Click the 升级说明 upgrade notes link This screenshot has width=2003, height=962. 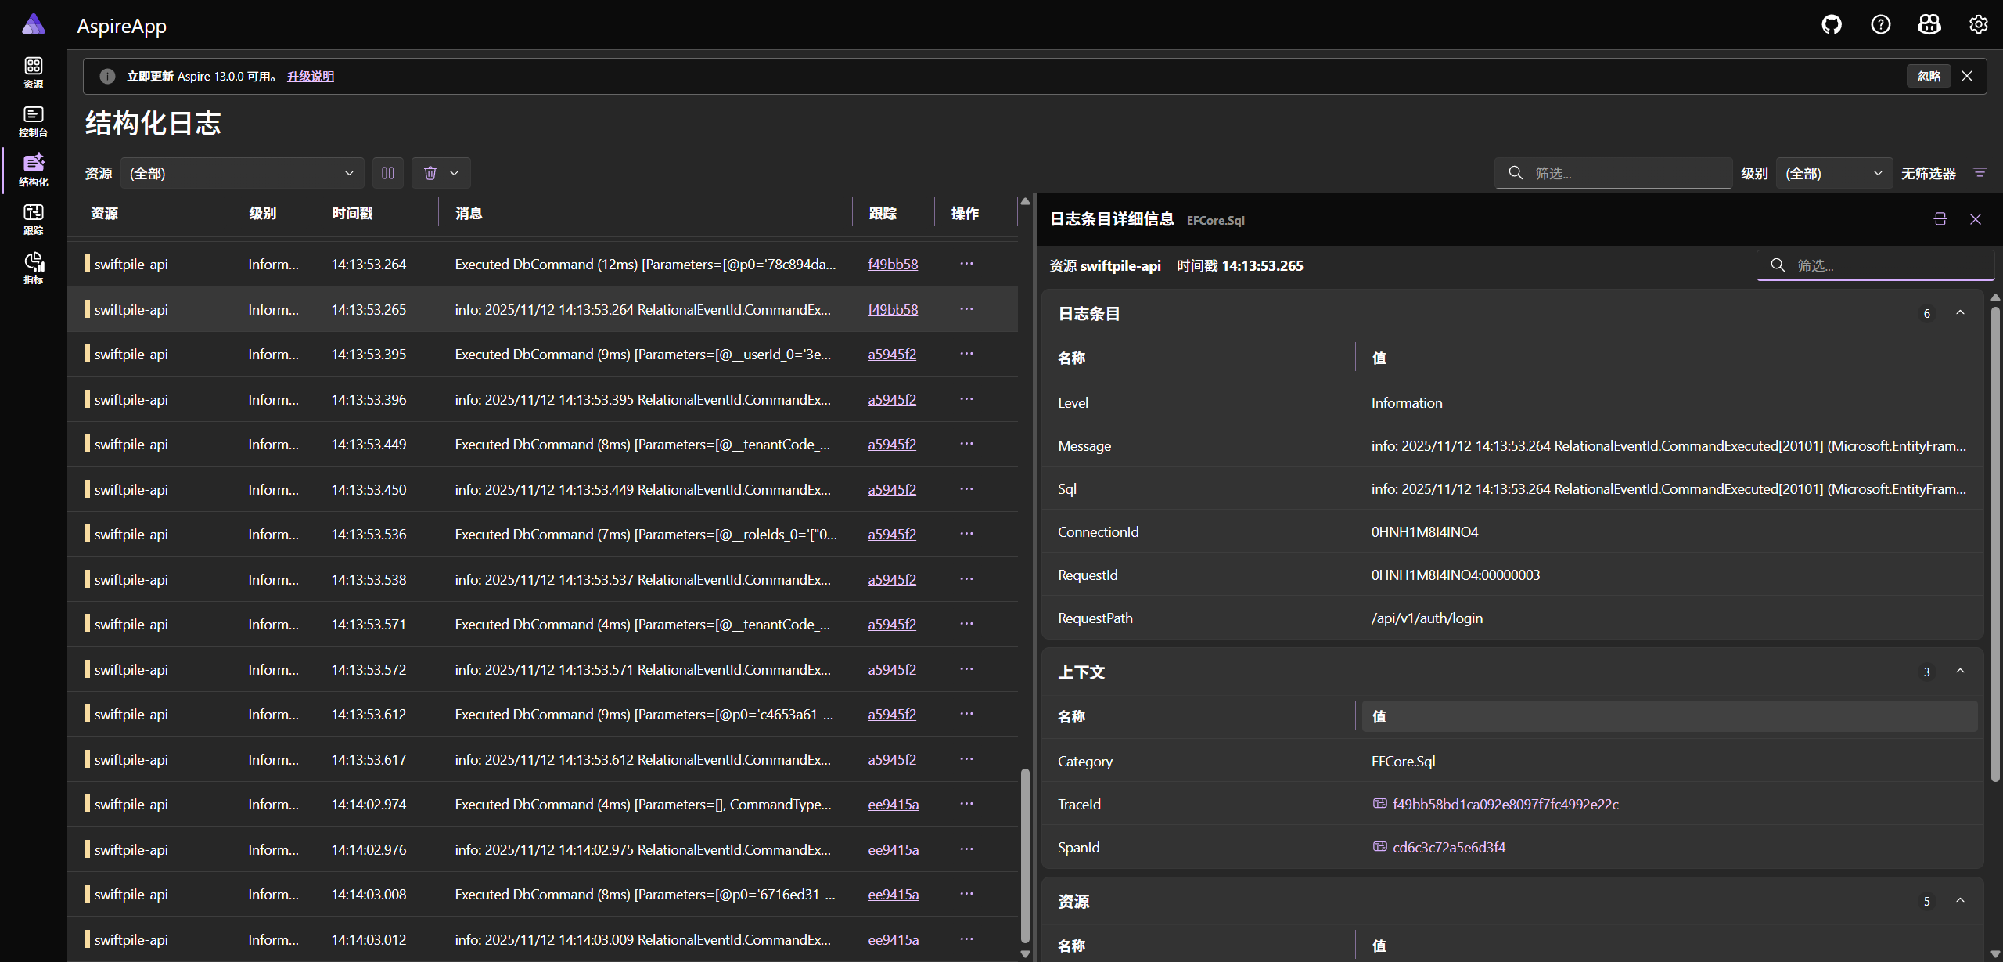point(310,77)
